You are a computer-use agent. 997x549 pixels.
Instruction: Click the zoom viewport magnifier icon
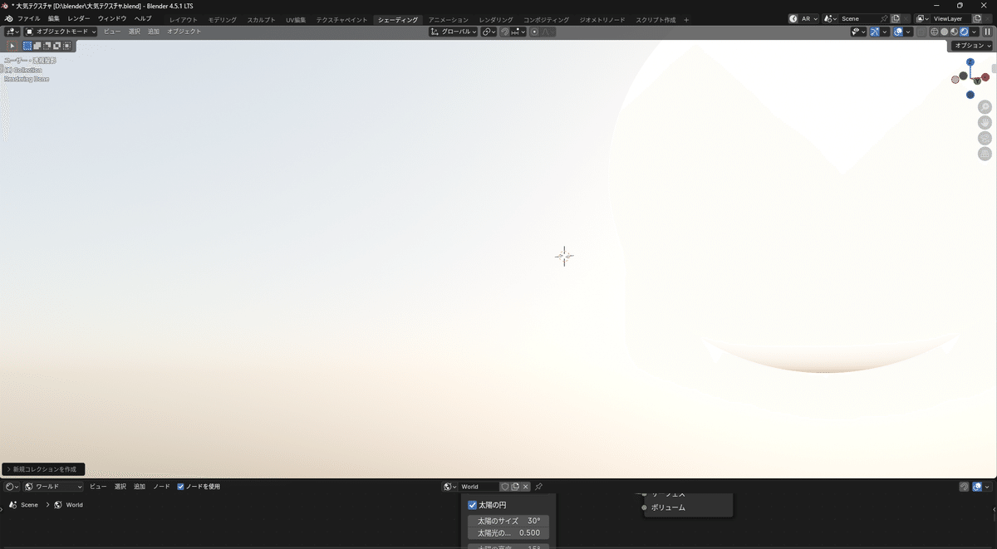point(985,106)
